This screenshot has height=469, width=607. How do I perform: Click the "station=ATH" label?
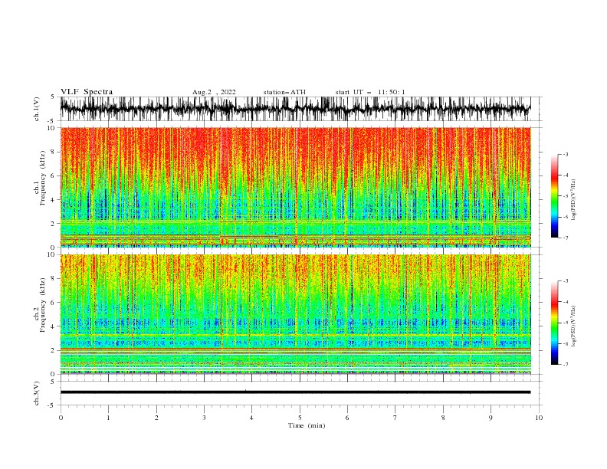284,92
